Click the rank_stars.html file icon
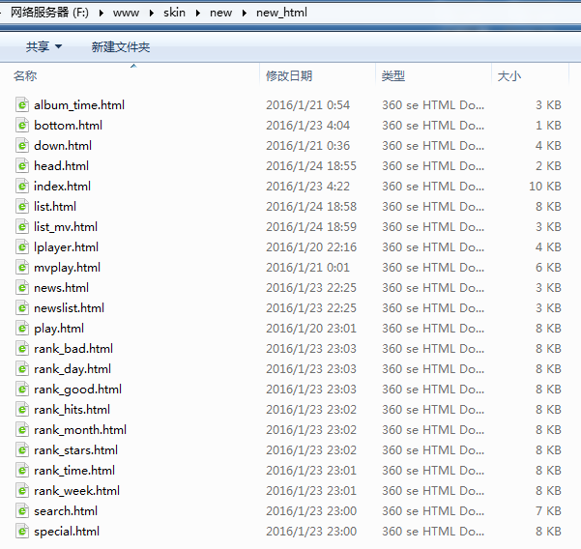 (x=22, y=450)
